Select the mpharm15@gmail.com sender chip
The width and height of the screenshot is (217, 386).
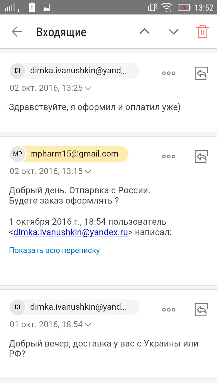(x=69, y=154)
